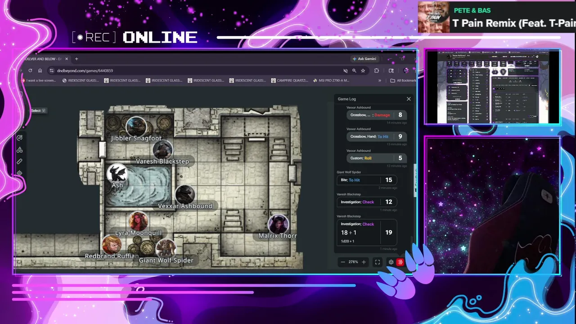The image size is (576, 324).
Task: Zoom out map with minus button
Action: (343, 262)
